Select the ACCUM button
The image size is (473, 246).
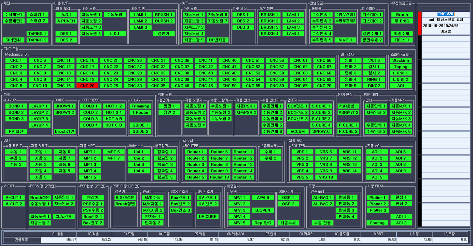click(x=297, y=131)
